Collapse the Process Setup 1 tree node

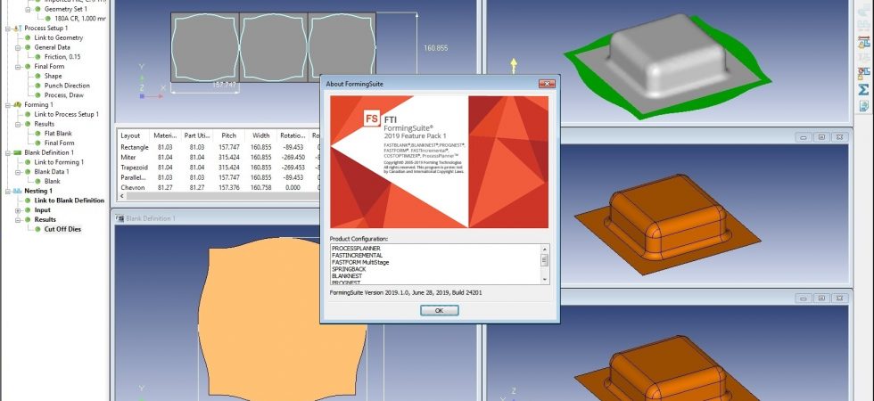point(8,28)
